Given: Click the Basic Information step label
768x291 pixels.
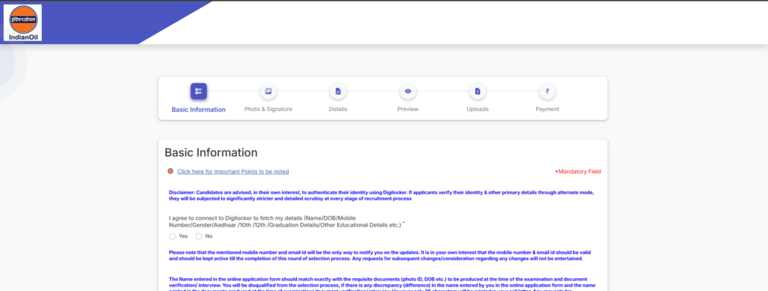Looking at the screenshot, I should pos(198,109).
